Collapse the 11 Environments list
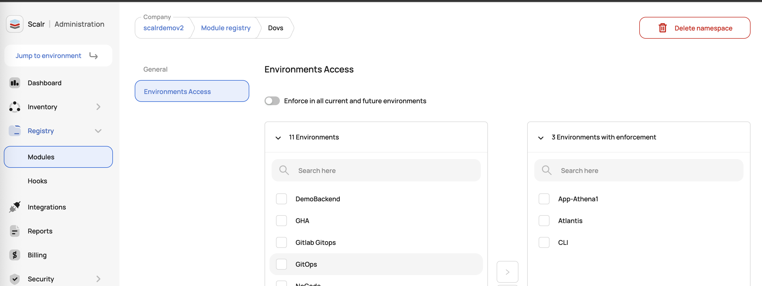This screenshot has width=762, height=286. [278, 138]
